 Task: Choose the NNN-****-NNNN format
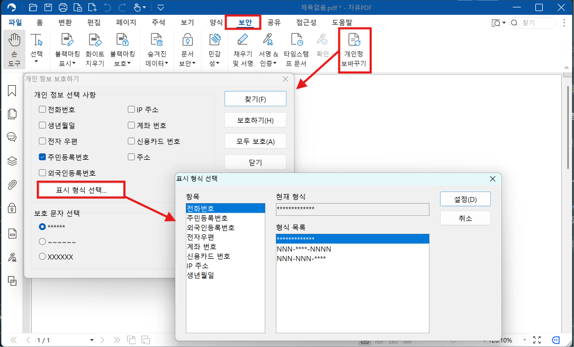tap(353, 249)
